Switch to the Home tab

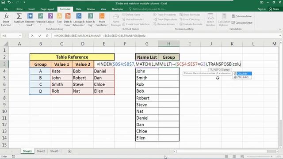(19, 9)
